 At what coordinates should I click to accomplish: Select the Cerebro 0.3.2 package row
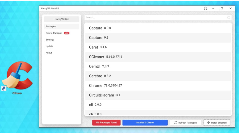[158, 76]
